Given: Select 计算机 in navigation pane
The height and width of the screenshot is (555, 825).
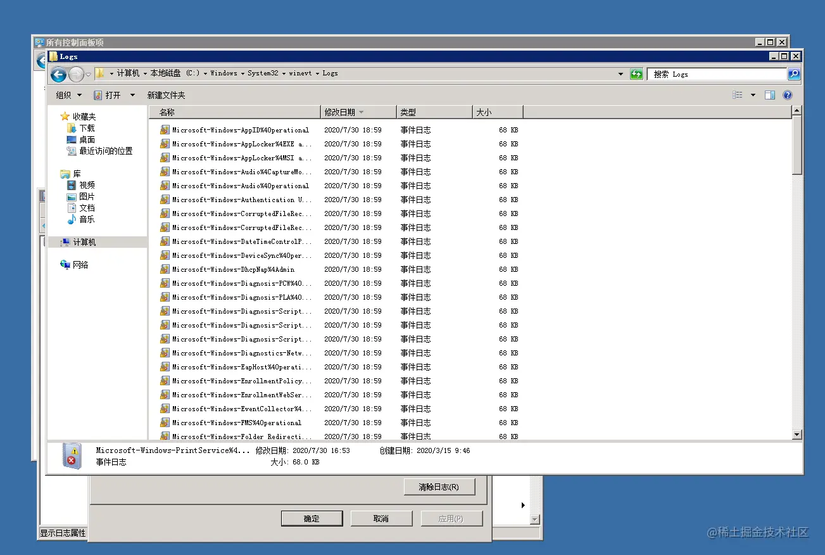Looking at the screenshot, I should [98, 242].
